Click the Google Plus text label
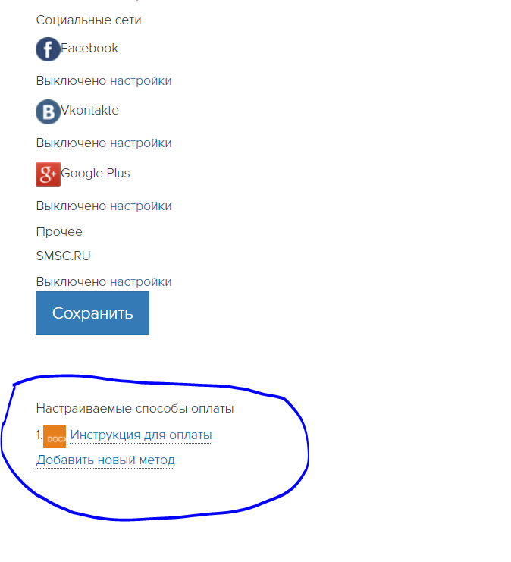This screenshot has width=511, height=562. [x=96, y=173]
